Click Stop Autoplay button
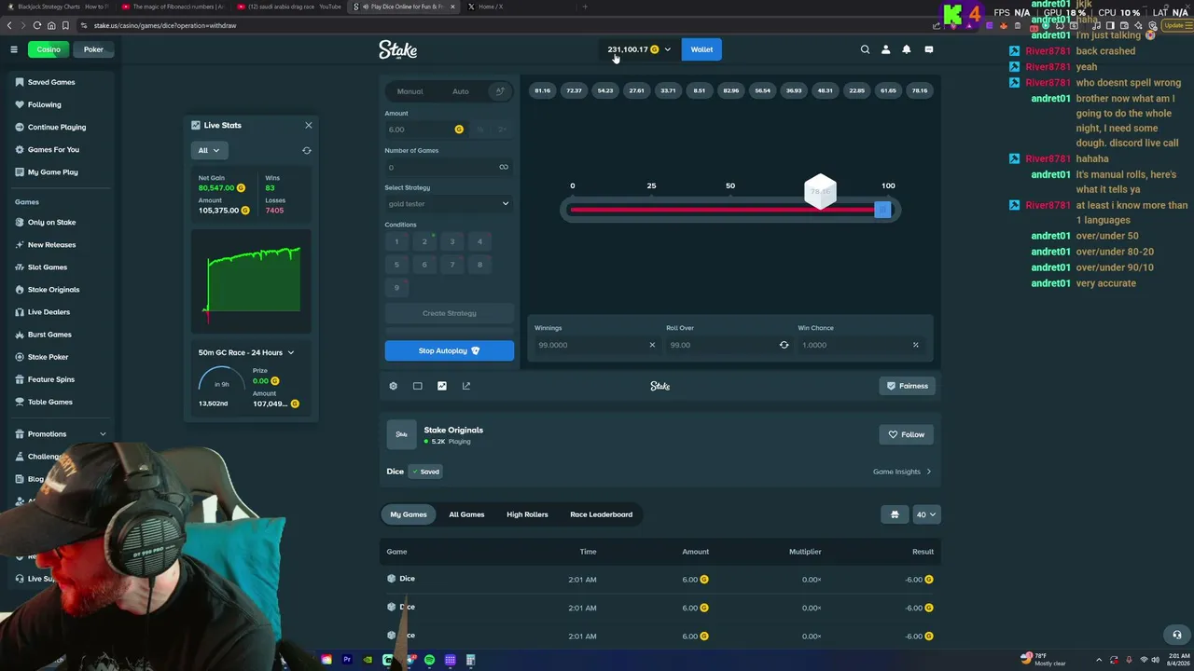The height and width of the screenshot is (671, 1194). pos(449,350)
